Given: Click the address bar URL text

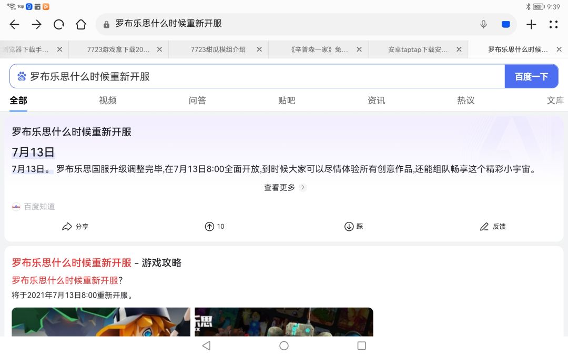Looking at the screenshot, I should [x=168, y=24].
